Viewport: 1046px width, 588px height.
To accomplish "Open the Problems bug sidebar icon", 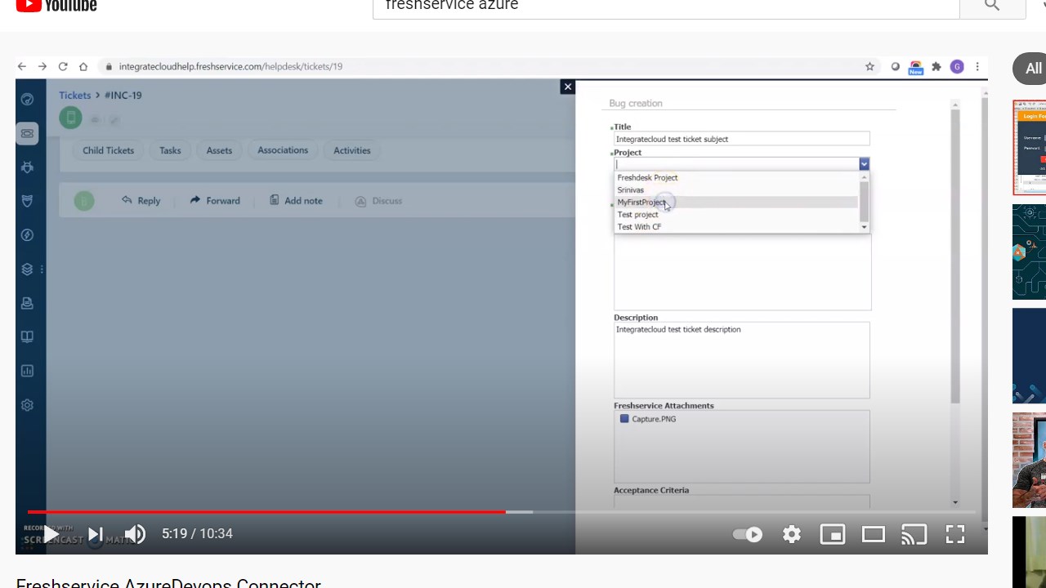I will pyautogui.click(x=27, y=167).
